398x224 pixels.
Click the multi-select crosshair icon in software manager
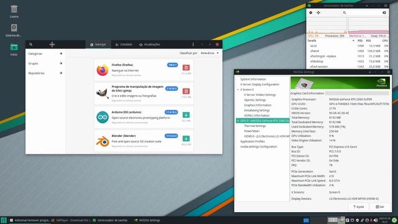point(52,44)
